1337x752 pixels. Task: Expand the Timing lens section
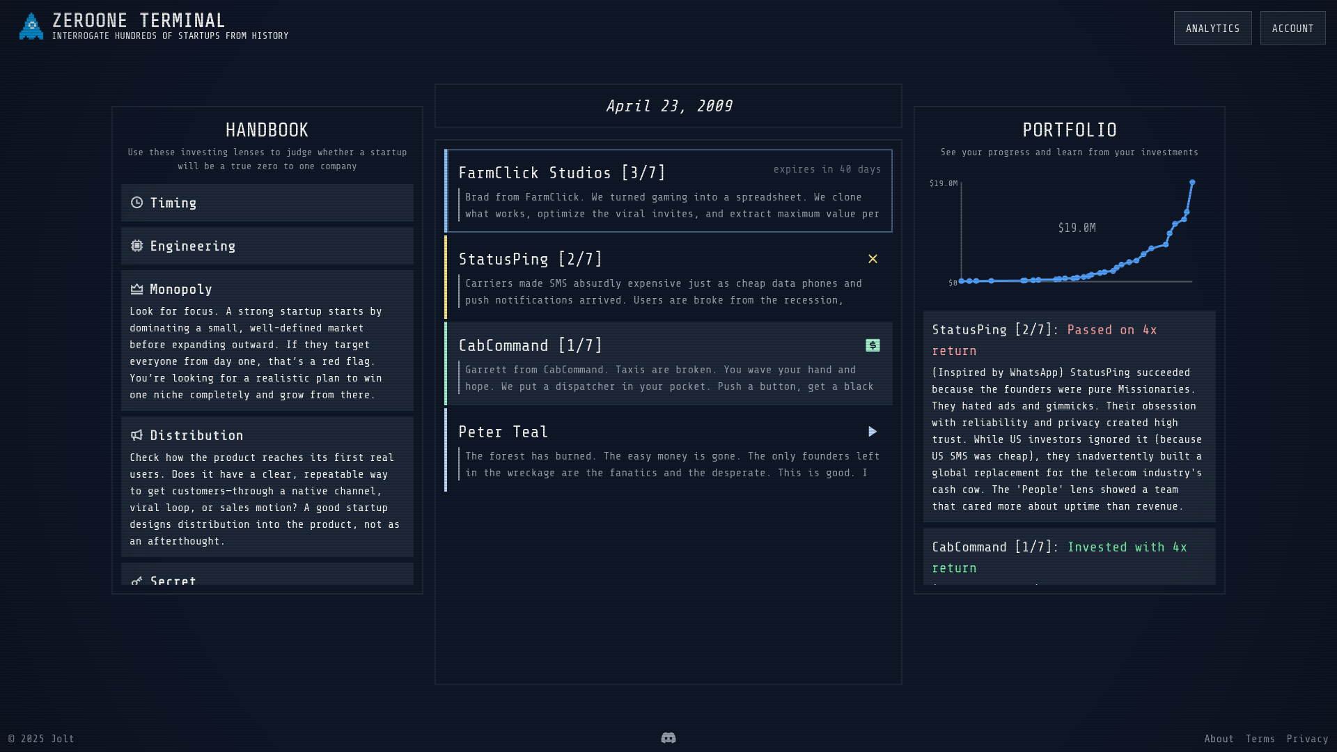tap(267, 203)
